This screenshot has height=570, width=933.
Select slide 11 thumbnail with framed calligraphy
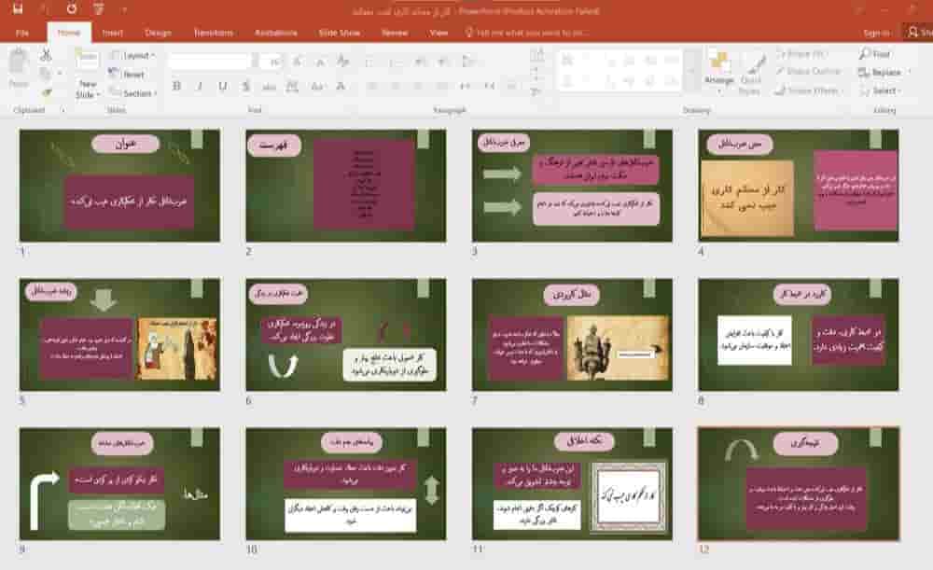pos(572,483)
